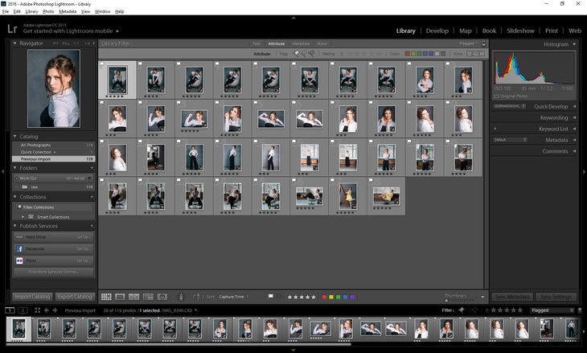
Task: Add publish service with plus icon
Action: click(x=92, y=226)
